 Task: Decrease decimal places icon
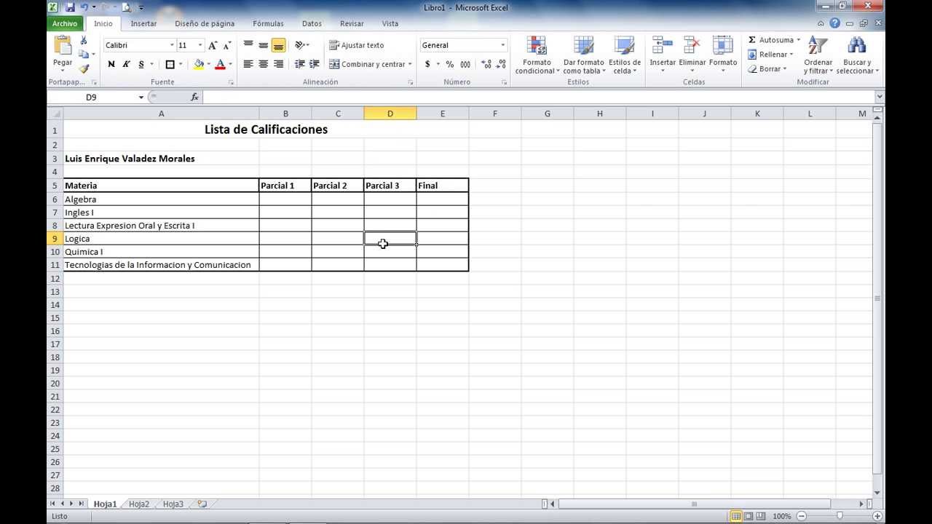tap(502, 64)
